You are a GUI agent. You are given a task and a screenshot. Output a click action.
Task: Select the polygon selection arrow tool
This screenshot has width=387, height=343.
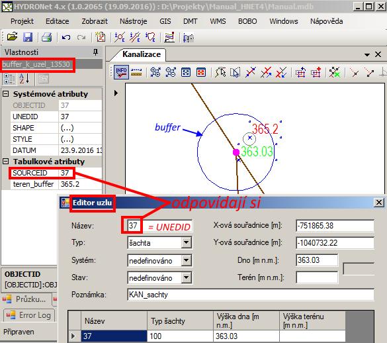(x=220, y=72)
